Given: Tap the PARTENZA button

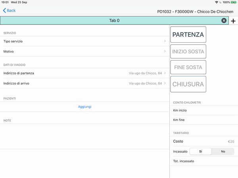Looking at the screenshot, I should [x=188, y=34].
